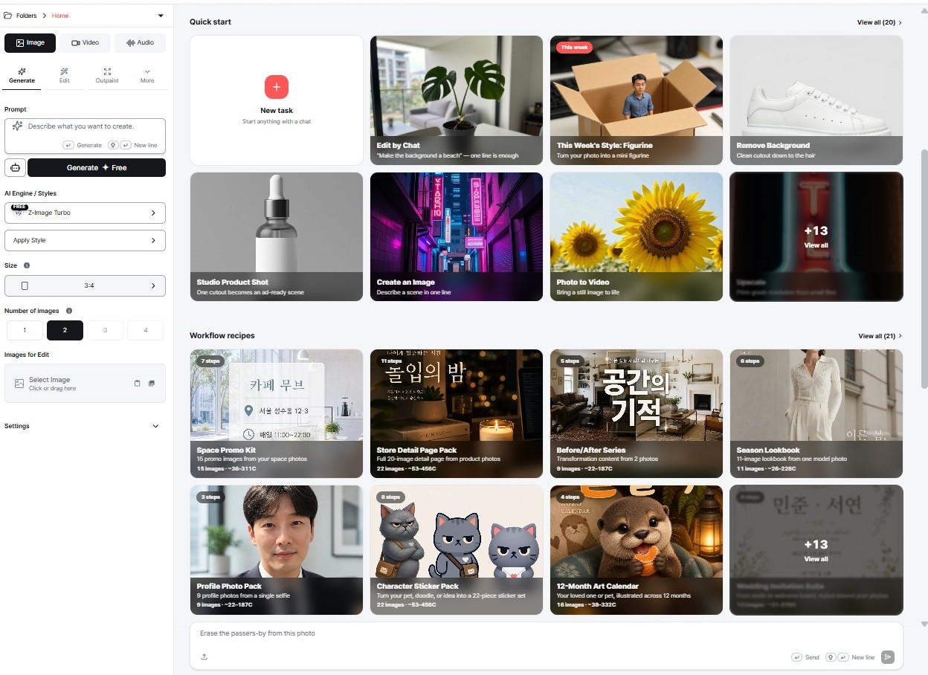Click the chat input with passers-by text
This screenshot has height=675, width=928.
pos(546,634)
